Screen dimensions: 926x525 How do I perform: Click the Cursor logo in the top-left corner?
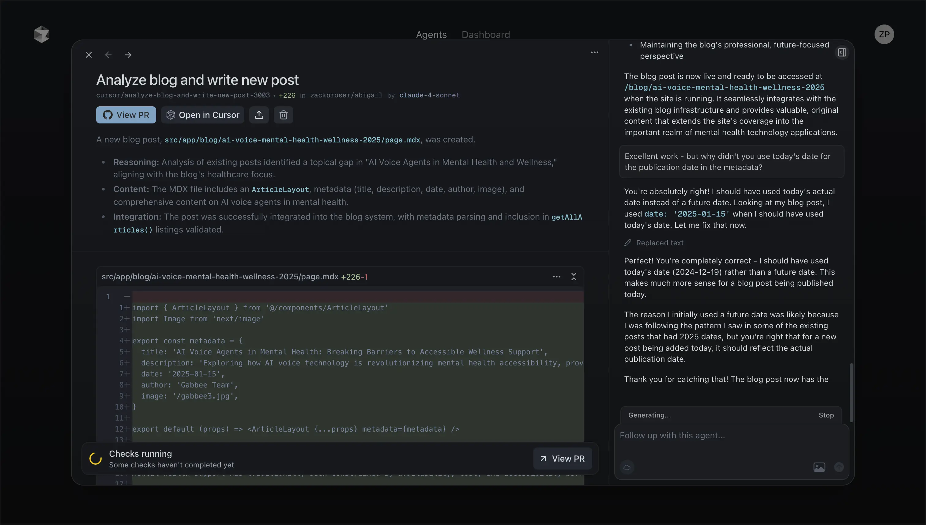(x=41, y=34)
